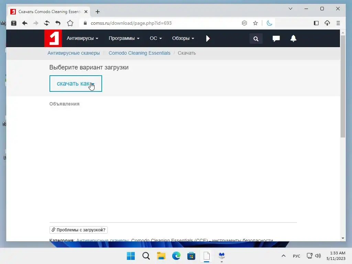
Task: Click the Объявления label
Action: point(64,104)
